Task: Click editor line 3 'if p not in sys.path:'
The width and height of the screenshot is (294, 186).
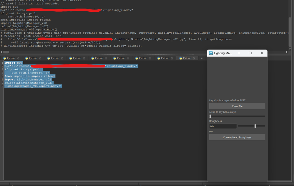Action: 23,69
